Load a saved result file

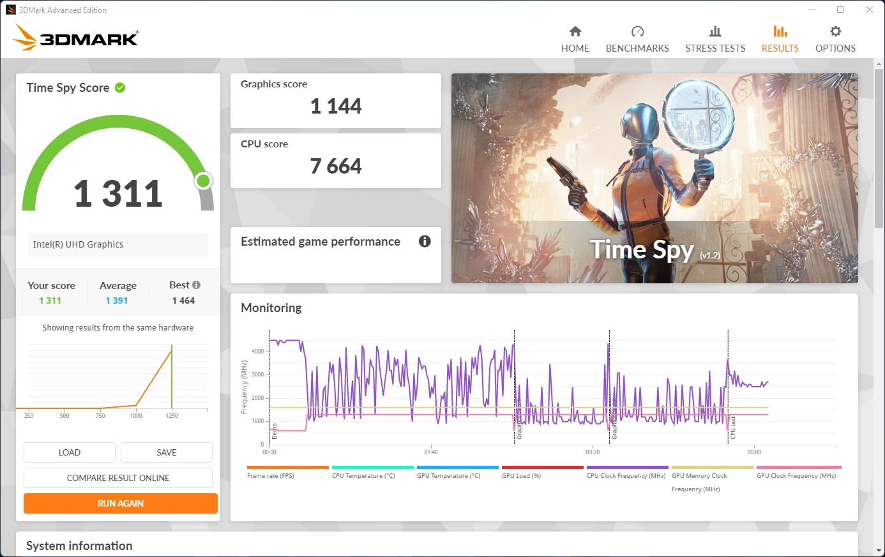pyautogui.click(x=70, y=452)
